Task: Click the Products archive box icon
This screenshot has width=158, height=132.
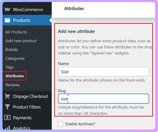Action: point(7,20)
